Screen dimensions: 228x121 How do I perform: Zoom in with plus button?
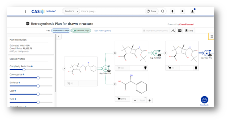point(150,101)
